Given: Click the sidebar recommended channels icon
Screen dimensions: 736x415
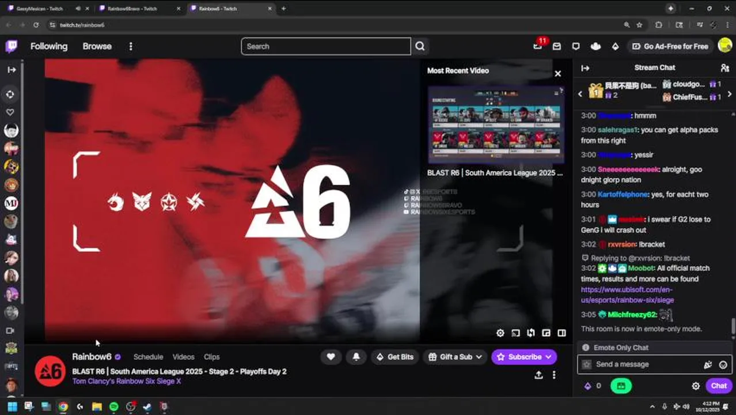Looking at the screenshot, I should tap(10, 94).
